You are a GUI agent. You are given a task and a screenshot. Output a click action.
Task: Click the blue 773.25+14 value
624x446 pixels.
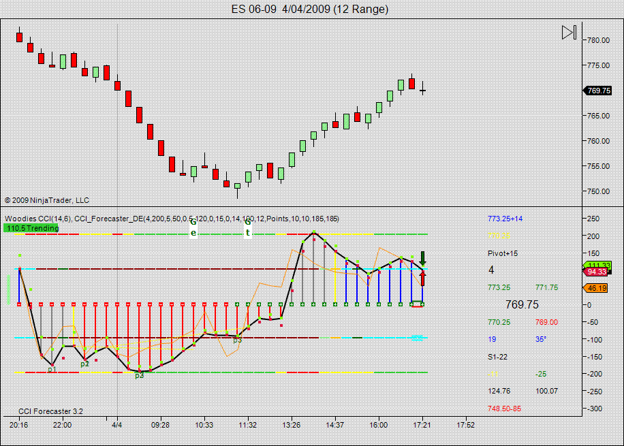point(505,219)
